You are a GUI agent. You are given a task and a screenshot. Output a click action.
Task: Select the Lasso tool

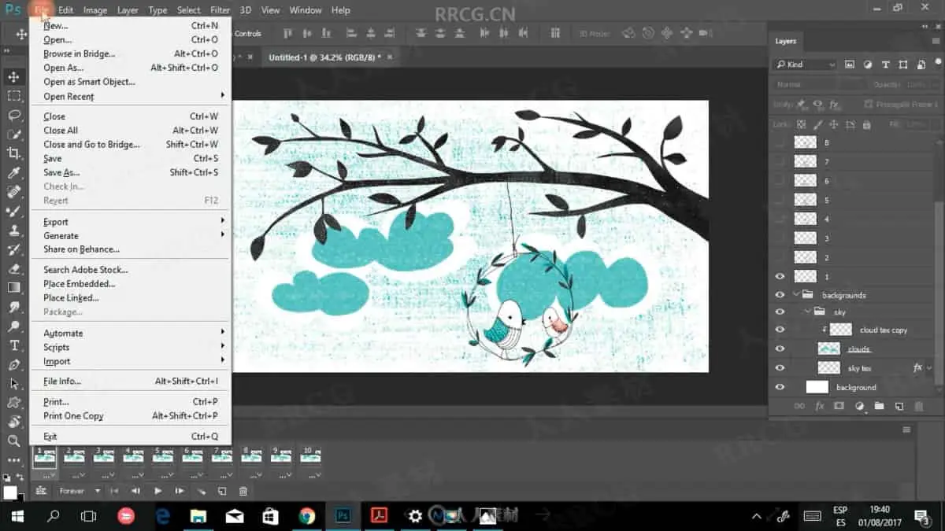tap(13, 115)
